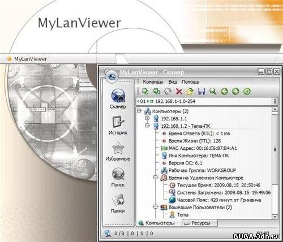Open the Команды menu
This screenshot has height=242, width=283.
[x=153, y=82]
